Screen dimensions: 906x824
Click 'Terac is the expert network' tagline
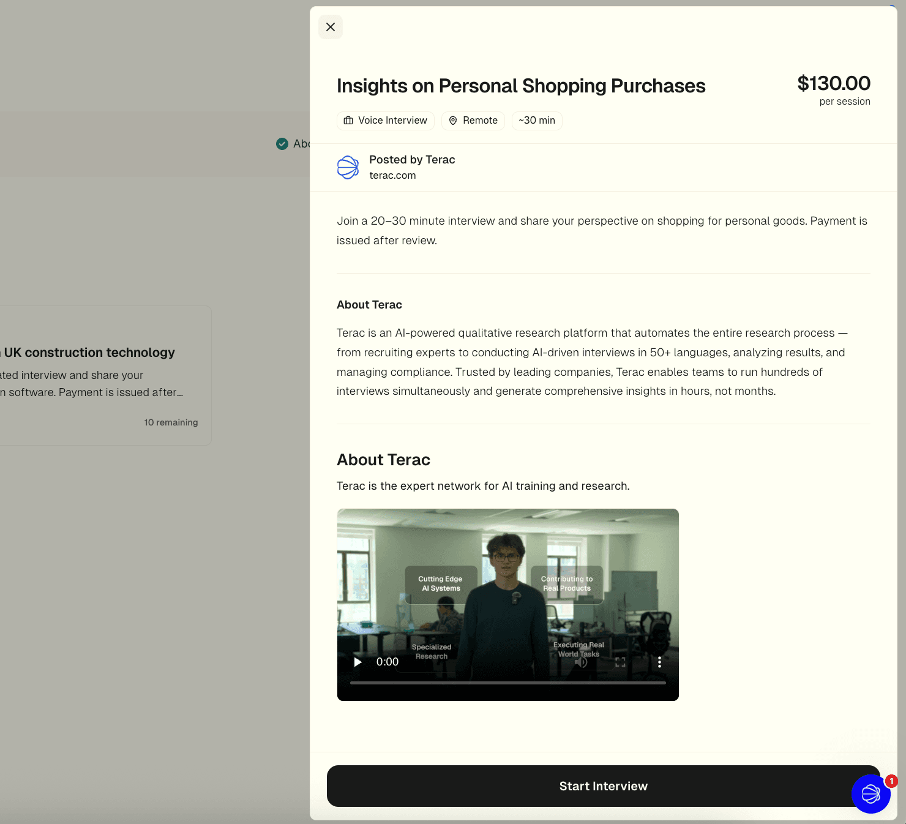point(483,486)
